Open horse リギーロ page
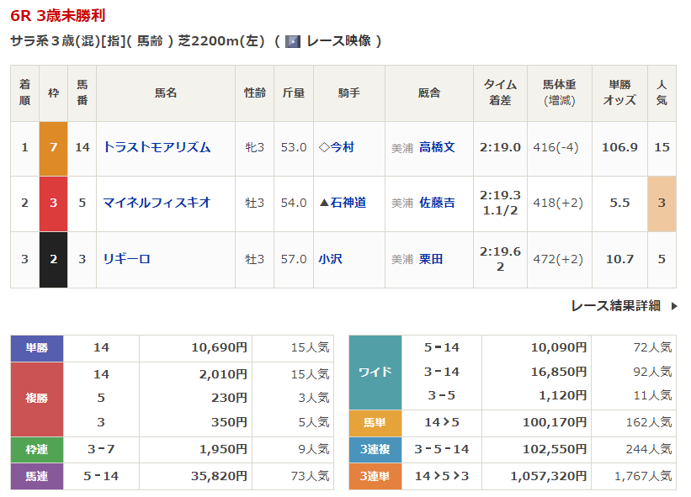Viewport: 691px width, 497px height. (x=126, y=259)
